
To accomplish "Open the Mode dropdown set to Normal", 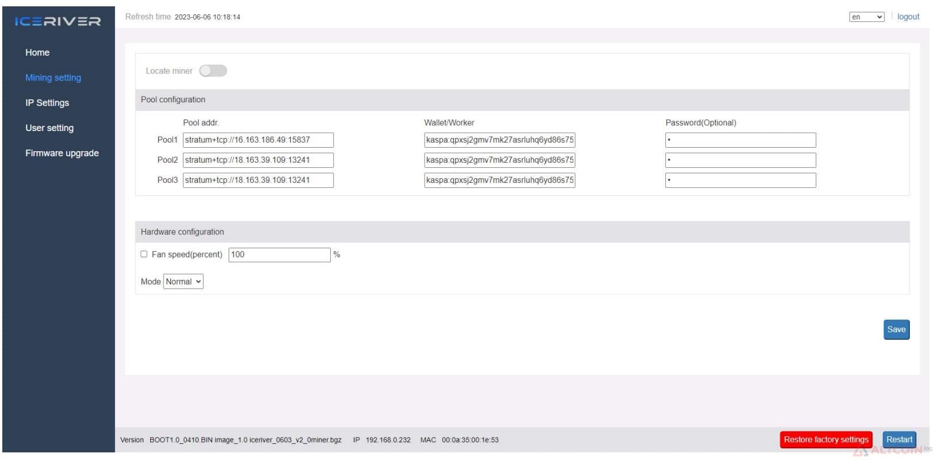I will tap(184, 282).
